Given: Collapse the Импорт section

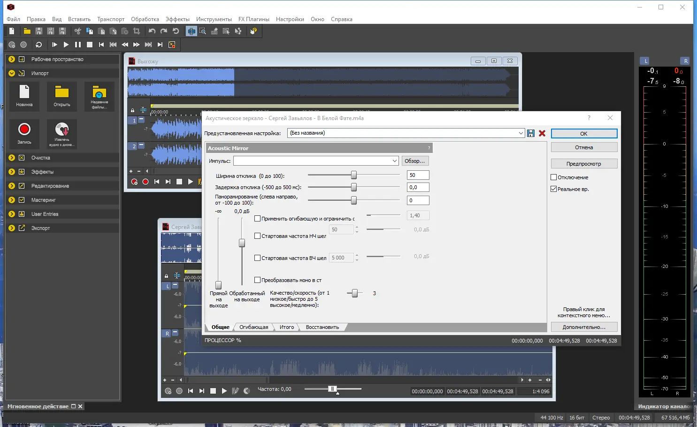Looking at the screenshot, I should 12,73.
